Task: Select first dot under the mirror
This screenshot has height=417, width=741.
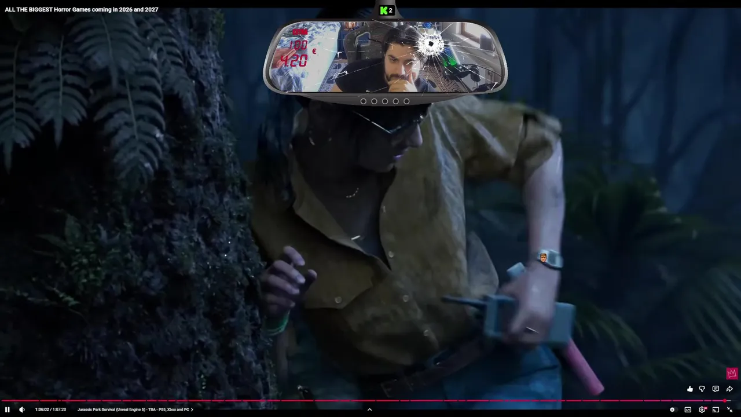Action: click(364, 101)
